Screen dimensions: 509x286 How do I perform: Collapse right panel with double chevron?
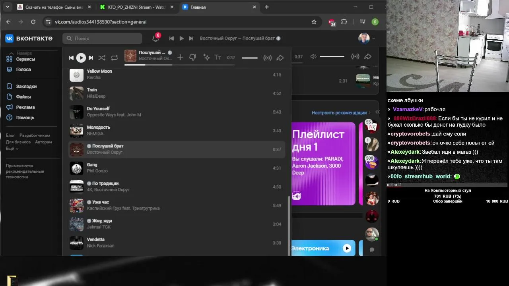pos(377,112)
